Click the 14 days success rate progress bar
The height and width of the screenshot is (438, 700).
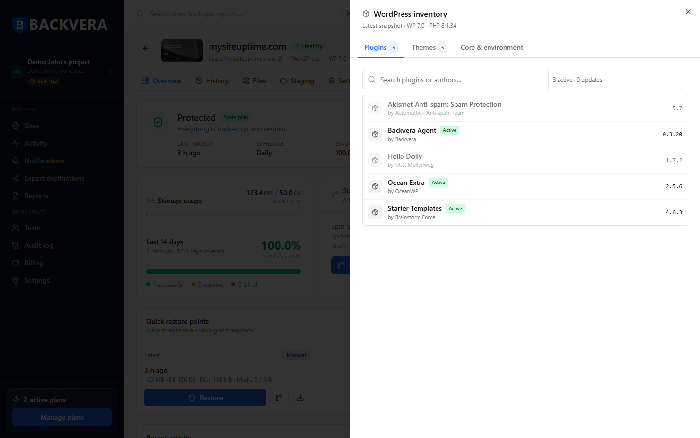(224, 272)
